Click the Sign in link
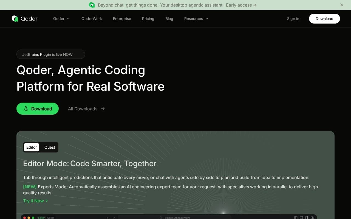The height and width of the screenshot is (219, 351). 293,19
